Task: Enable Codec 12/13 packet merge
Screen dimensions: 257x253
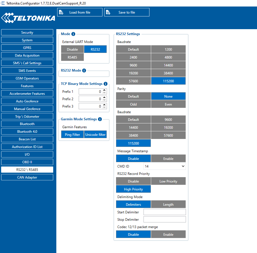Action: tap(168, 234)
